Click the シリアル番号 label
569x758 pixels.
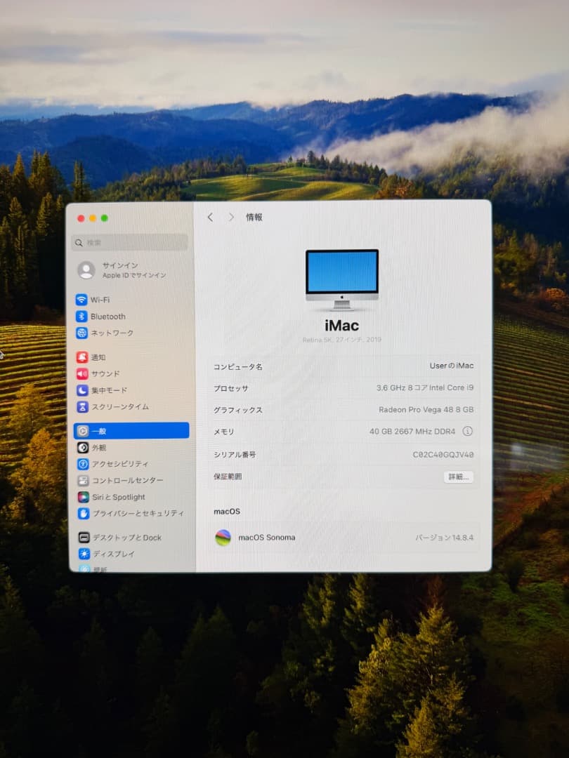tap(235, 454)
